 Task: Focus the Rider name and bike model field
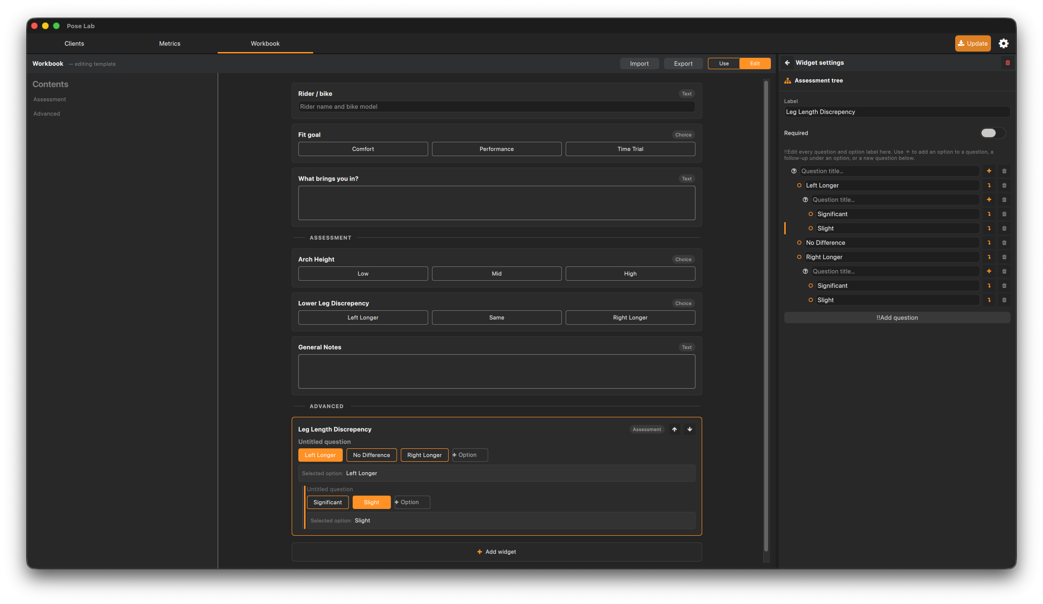(496, 106)
